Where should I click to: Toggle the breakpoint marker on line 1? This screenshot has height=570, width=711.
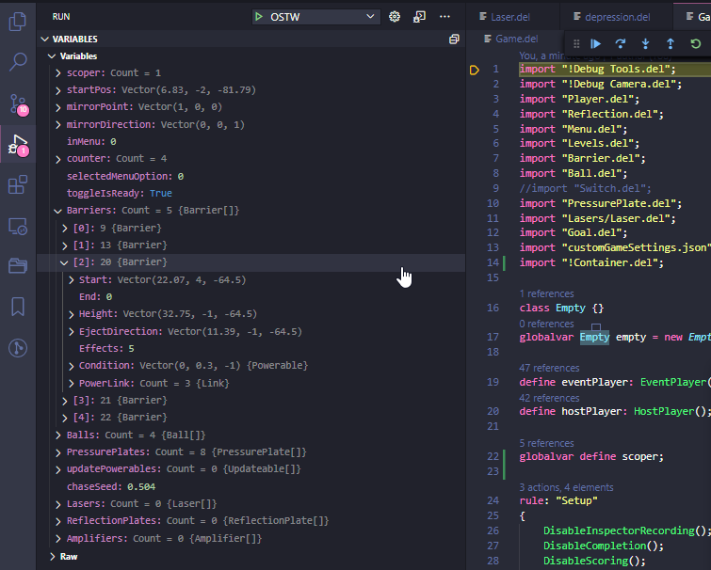[476, 70]
